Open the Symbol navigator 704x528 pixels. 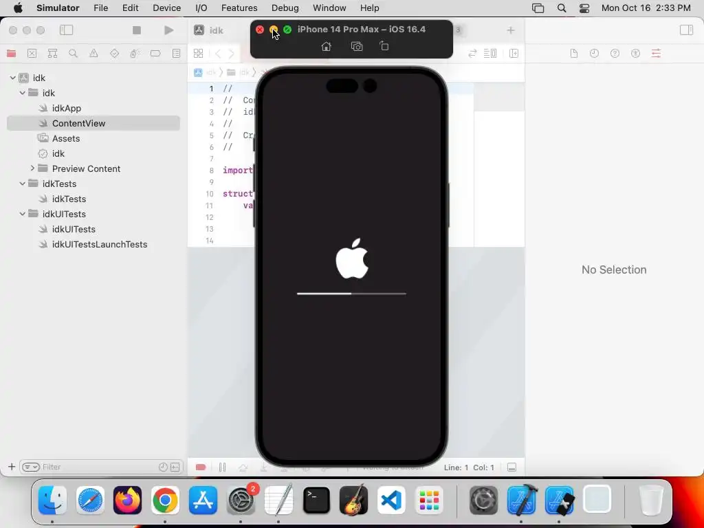coord(52,54)
